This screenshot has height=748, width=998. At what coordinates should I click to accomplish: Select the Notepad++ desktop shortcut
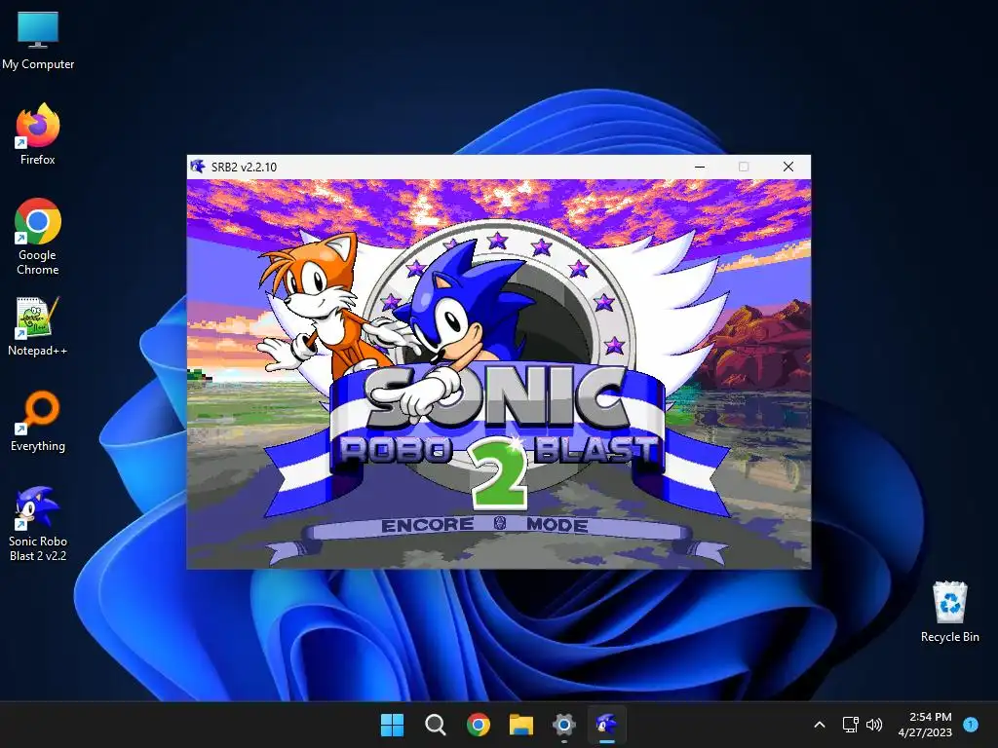[x=38, y=326]
